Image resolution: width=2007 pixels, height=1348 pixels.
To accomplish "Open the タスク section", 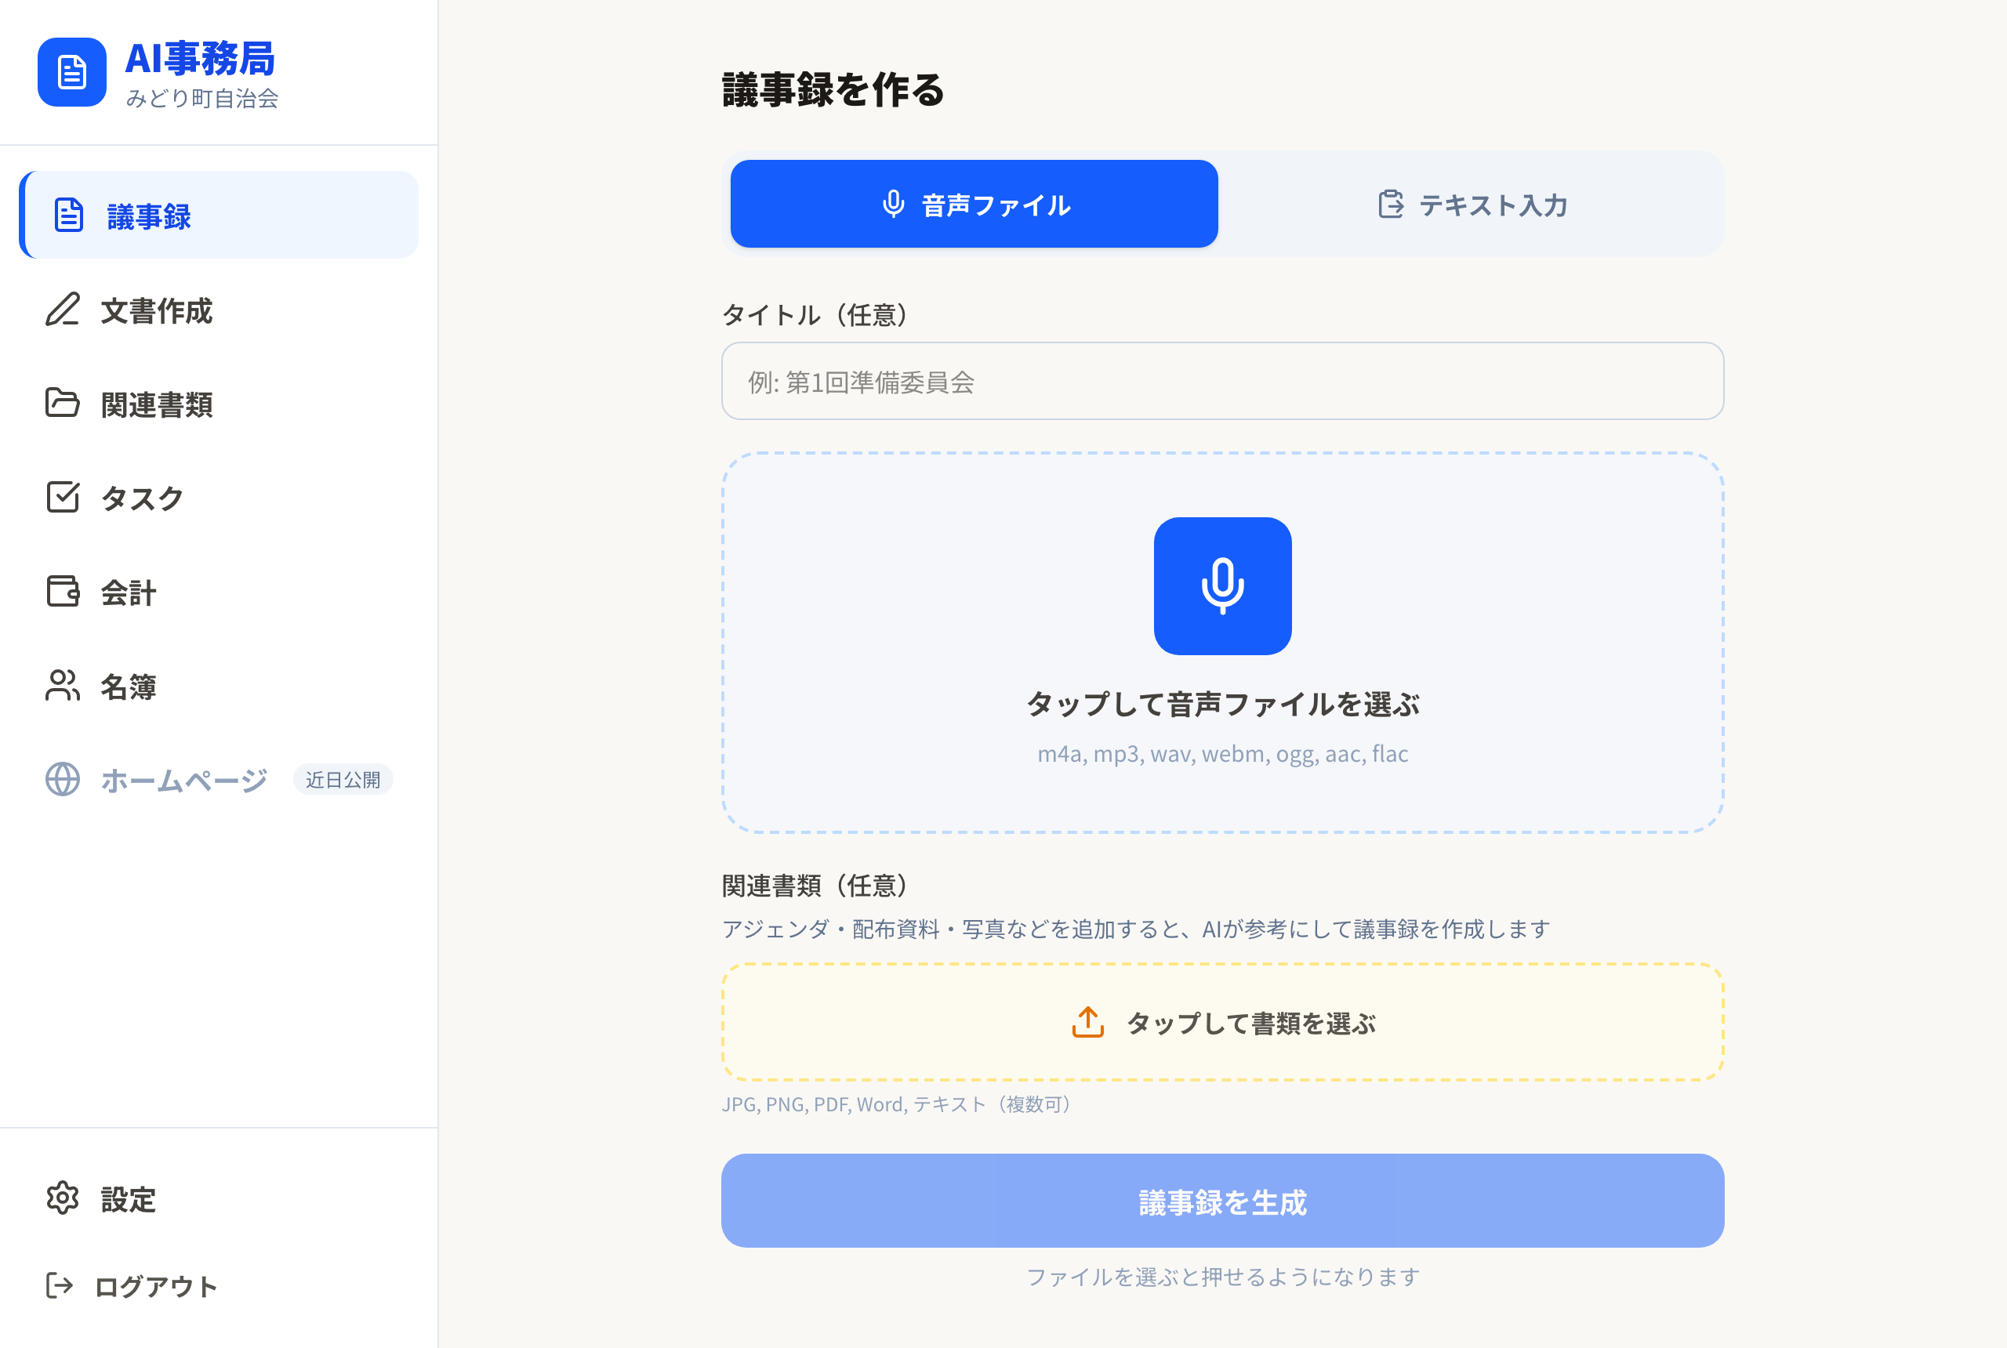I will [219, 498].
